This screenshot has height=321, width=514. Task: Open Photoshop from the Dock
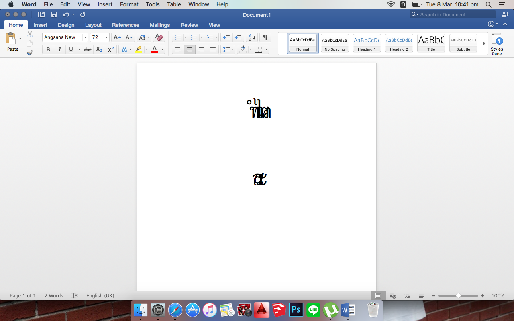(296, 310)
